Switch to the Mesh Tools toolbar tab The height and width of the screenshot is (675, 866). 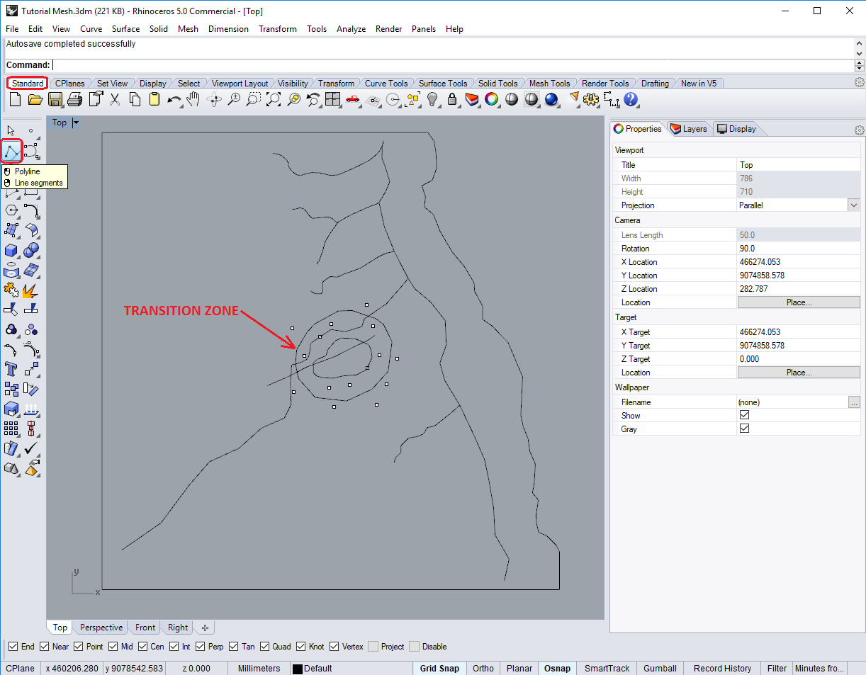[549, 83]
